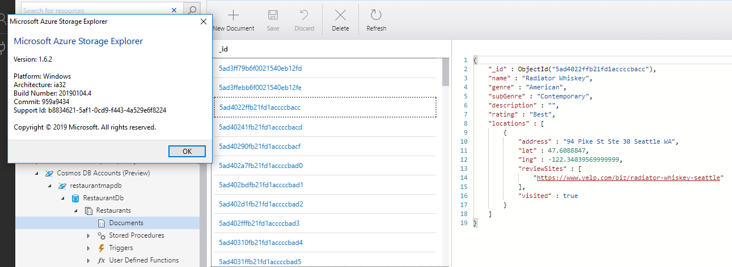732x267 pixels.
Task: Select the Restaurants collection icon
Action: point(88,211)
